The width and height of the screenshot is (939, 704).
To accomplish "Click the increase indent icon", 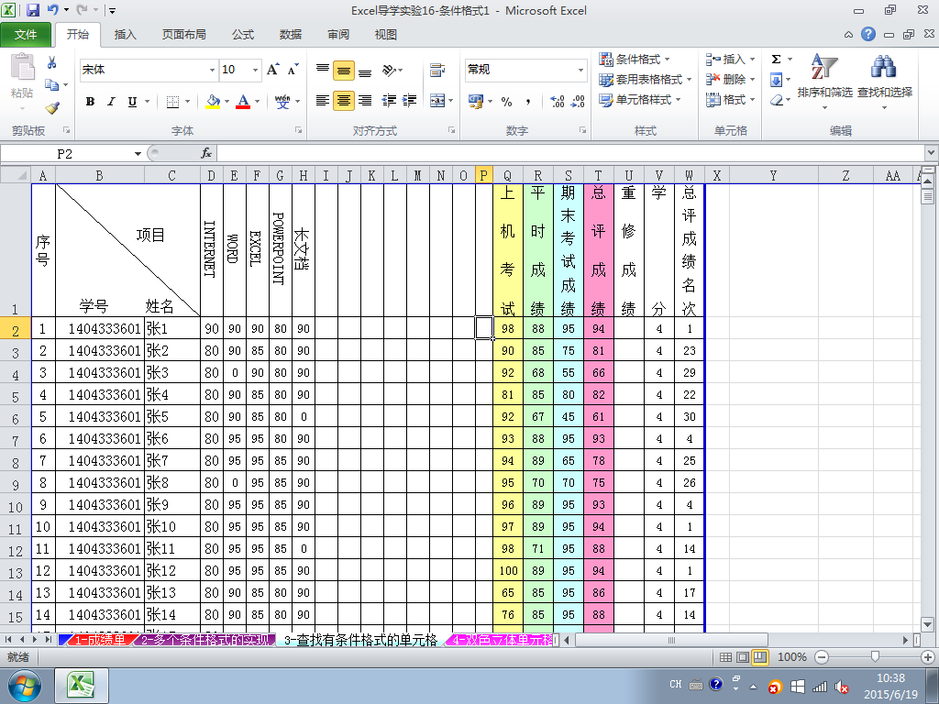I will 409,101.
